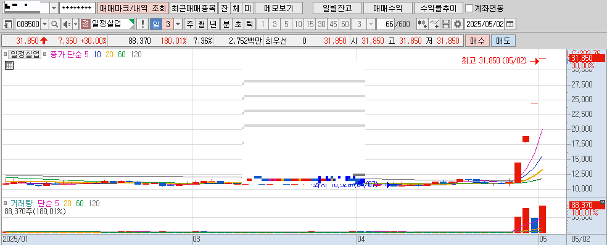The width and height of the screenshot is (607, 245).
Task: Open 최근매매종목 list
Action: coord(194,8)
